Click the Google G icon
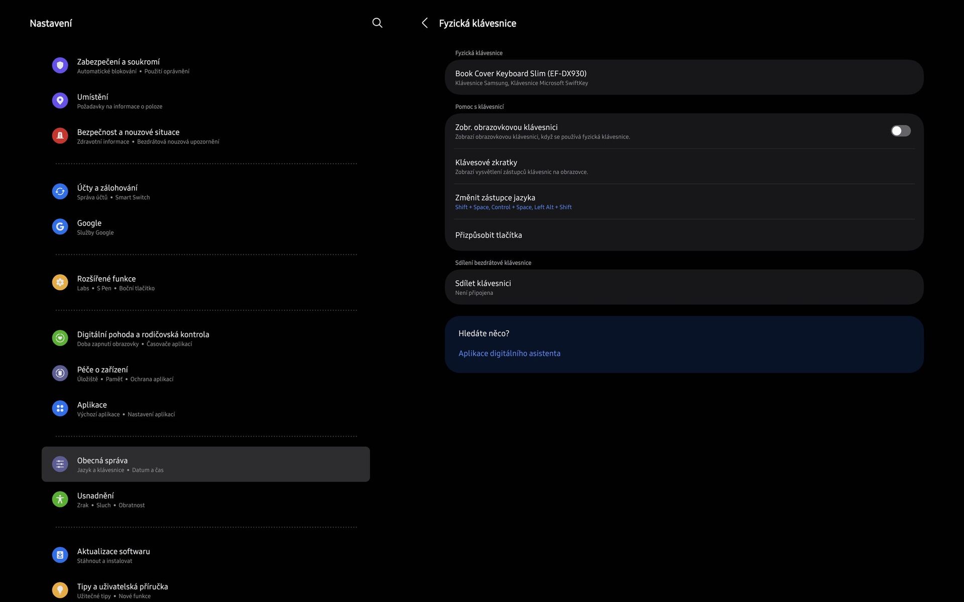The width and height of the screenshot is (964, 602). coord(60,227)
